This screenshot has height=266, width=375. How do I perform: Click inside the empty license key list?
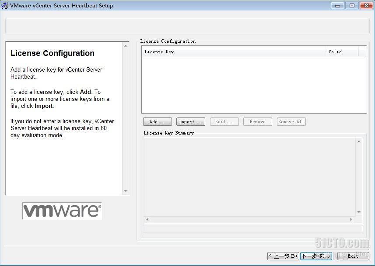pos(254,85)
